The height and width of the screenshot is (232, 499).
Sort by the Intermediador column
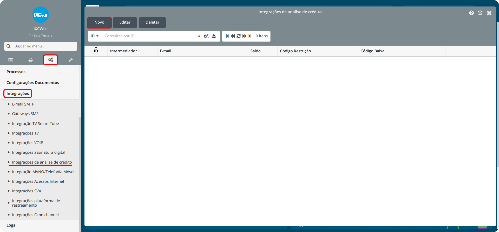tap(133, 51)
